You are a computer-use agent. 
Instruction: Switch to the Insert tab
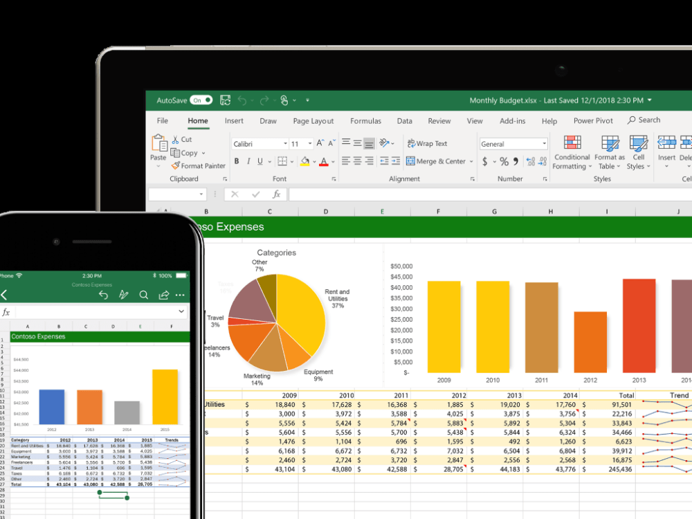[x=234, y=121]
